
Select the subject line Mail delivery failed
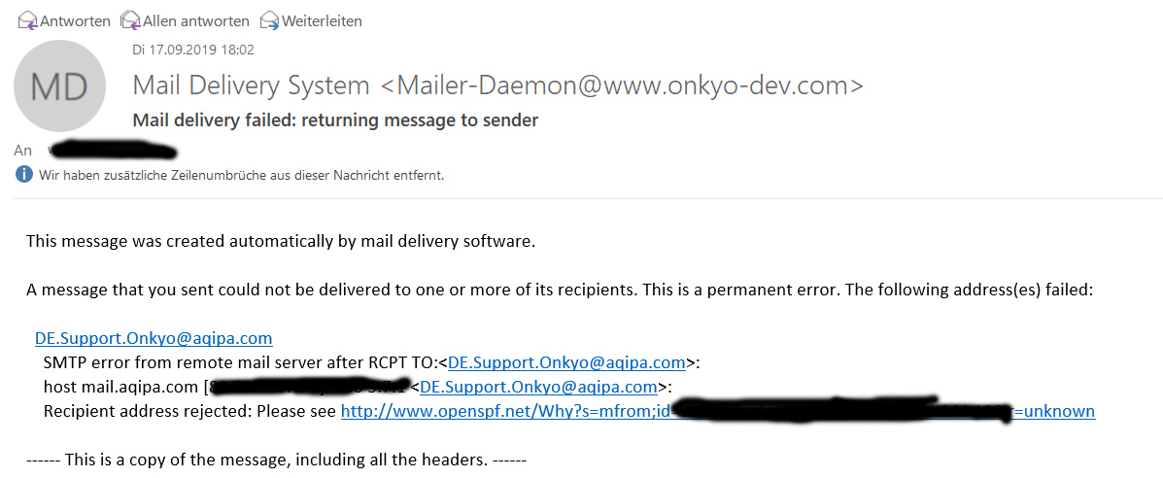[x=335, y=120]
